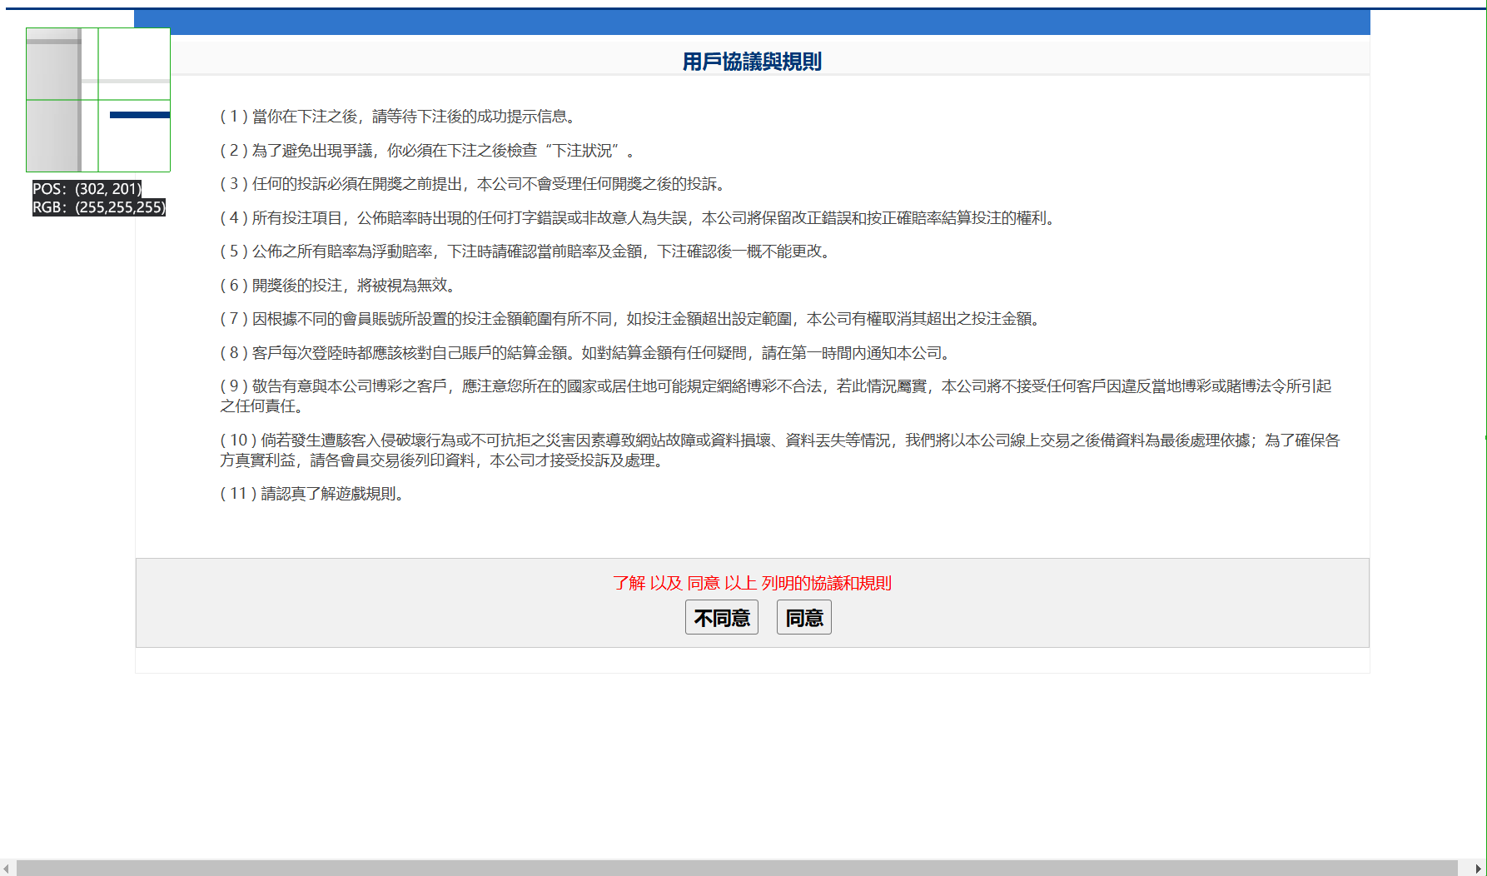Click the 用戶協議與規則 page heading
Screen dimensions: 1487x876
(751, 62)
